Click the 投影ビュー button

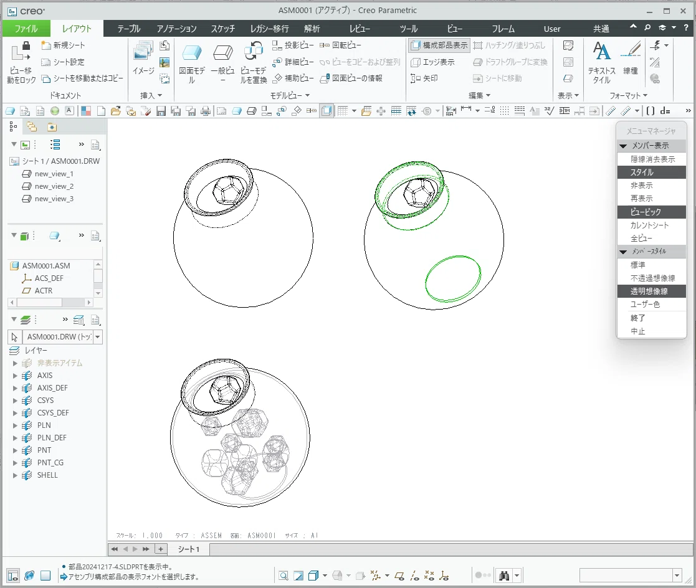tap(293, 45)
